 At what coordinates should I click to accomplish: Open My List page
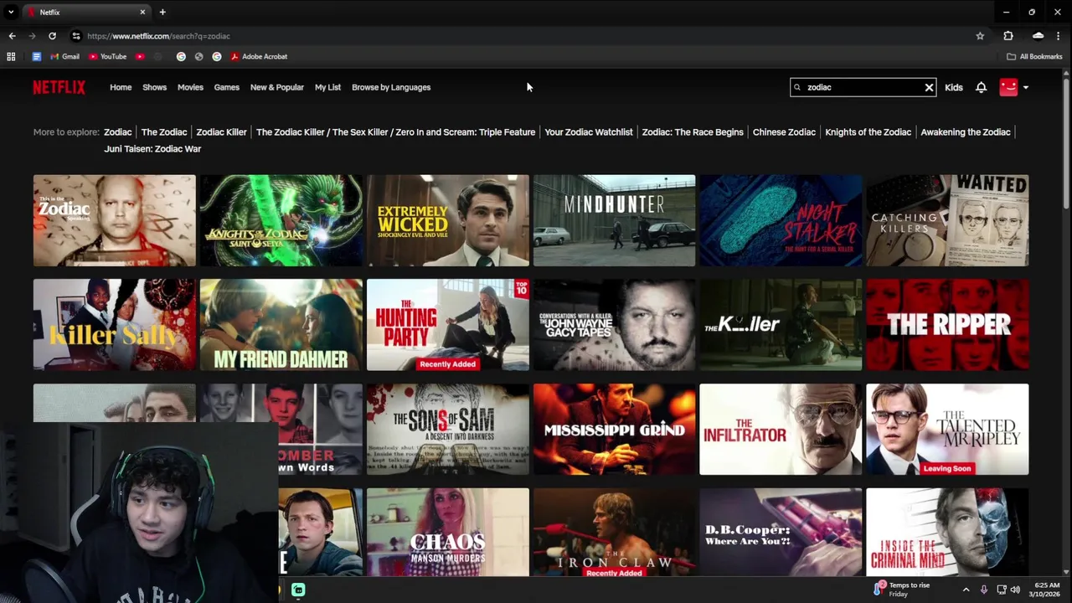327,87
